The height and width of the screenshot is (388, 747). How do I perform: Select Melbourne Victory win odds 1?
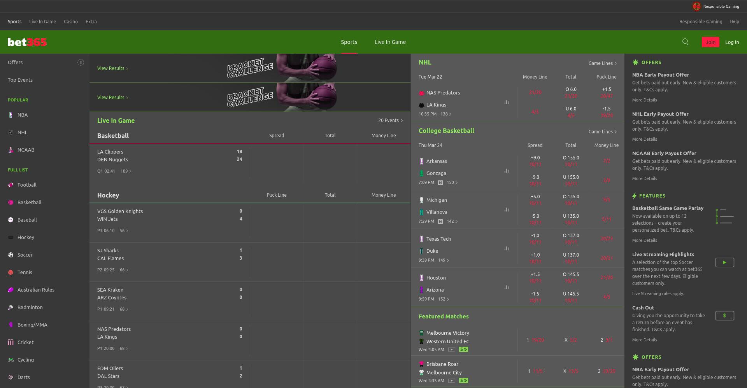(x=535, y=340)
